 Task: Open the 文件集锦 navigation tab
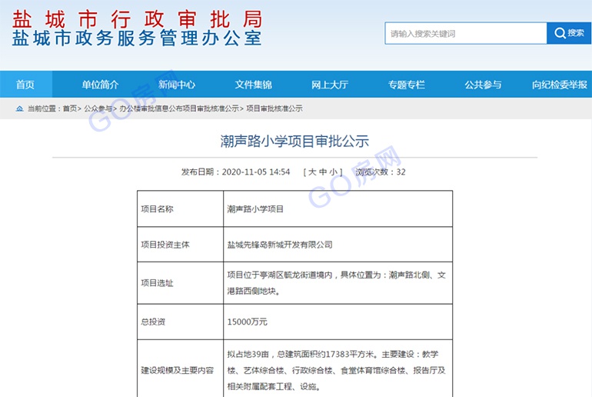tap(254, 84)
